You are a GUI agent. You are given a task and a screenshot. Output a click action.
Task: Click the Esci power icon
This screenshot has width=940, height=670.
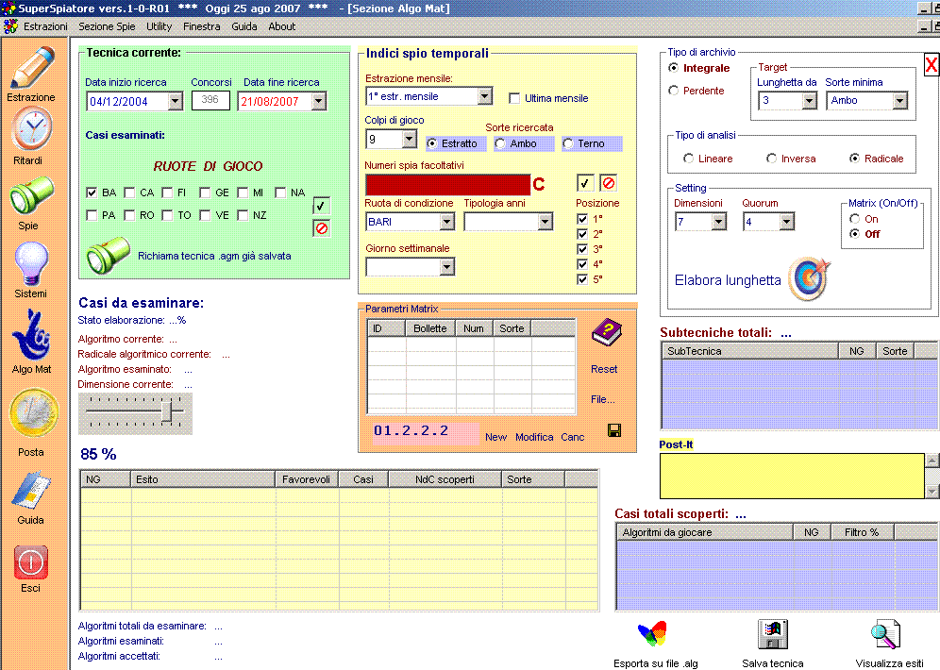point(30,561)
